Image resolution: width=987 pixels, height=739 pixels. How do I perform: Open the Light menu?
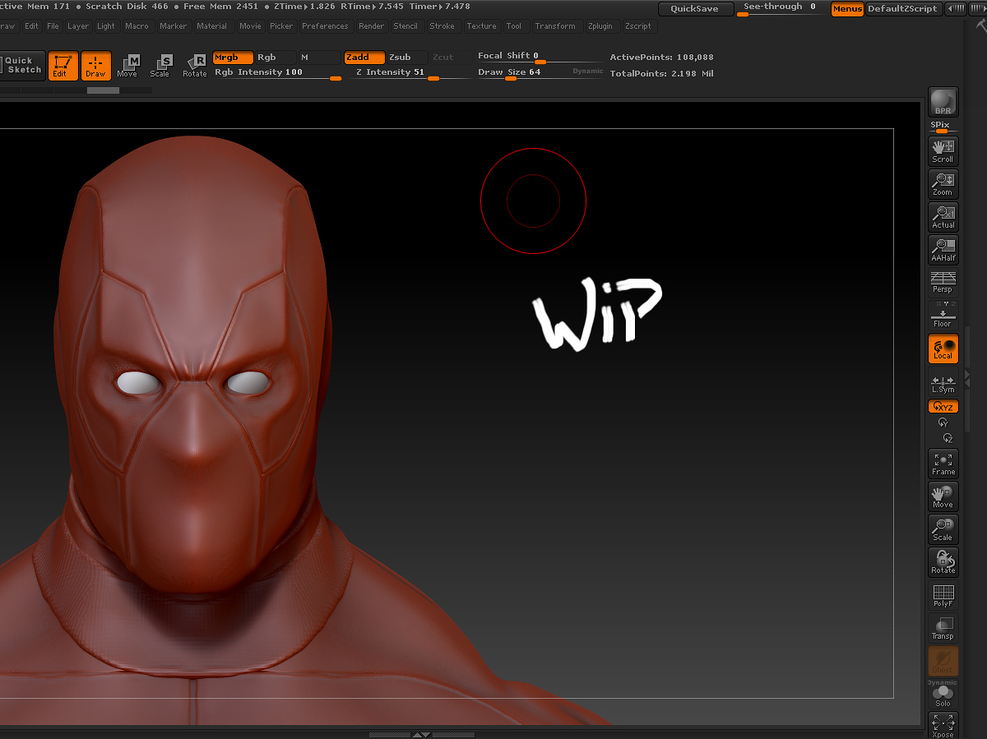tap(106, 26)
